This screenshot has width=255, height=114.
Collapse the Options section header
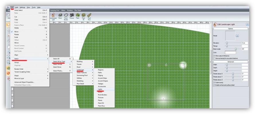(231, 29)
